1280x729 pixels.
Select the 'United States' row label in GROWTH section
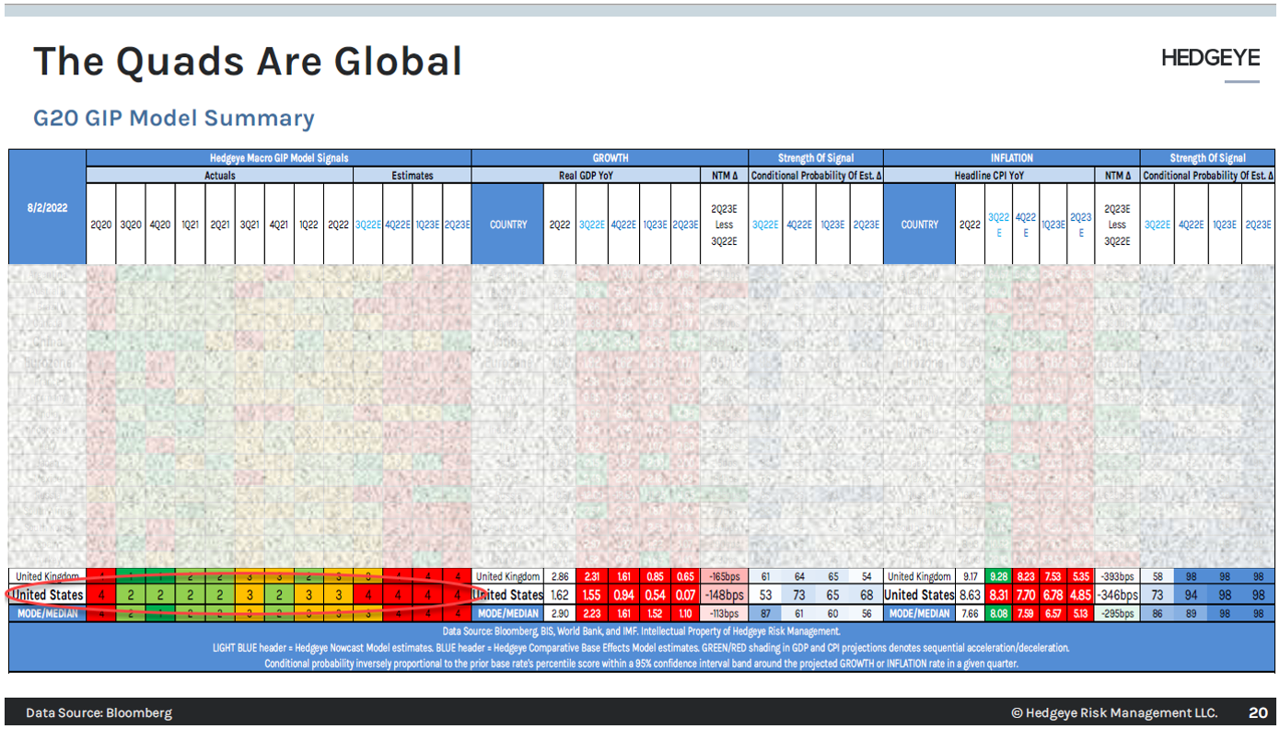[x=506, y=595]
